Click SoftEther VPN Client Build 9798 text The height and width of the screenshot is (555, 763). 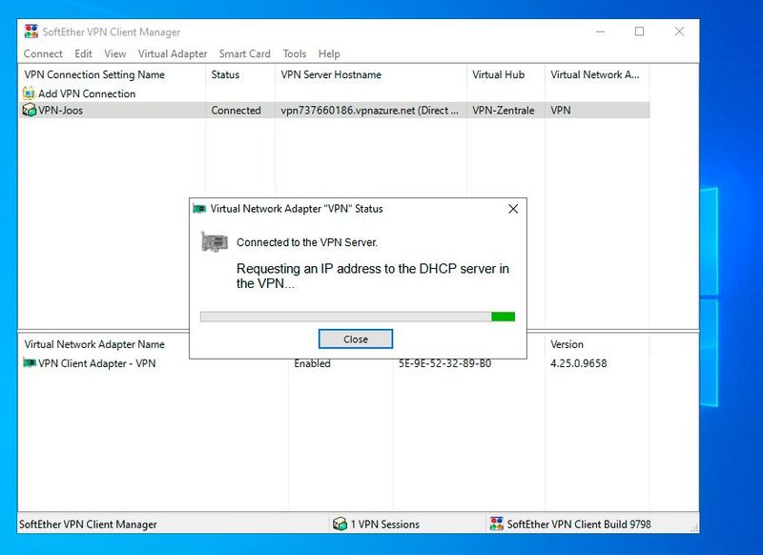(x=579, y=524)
